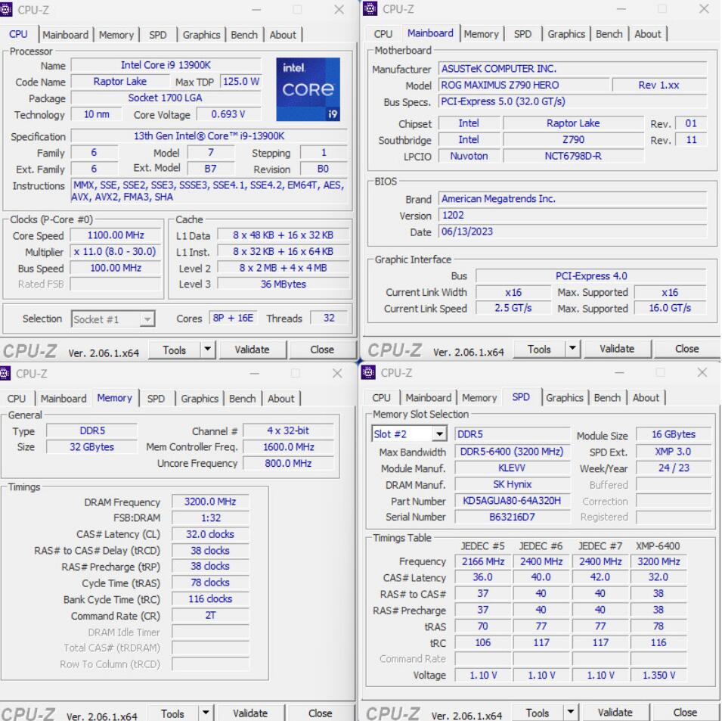
Task: Click the Week/Year value 24 / 23
Action: 673,468
